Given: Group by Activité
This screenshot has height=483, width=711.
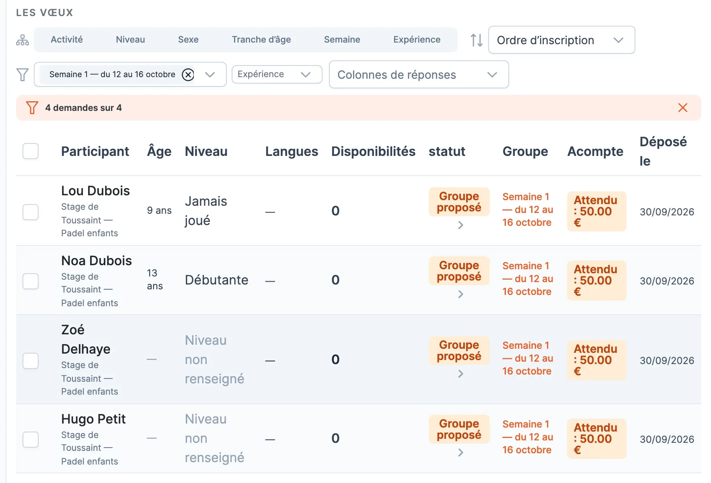Looking at the screenshot, I should tap(67, 39).
